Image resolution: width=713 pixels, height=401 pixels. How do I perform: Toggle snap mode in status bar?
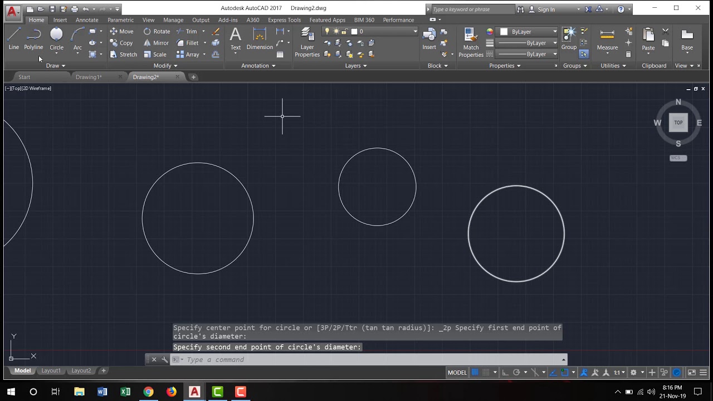(x=486, y=373)
